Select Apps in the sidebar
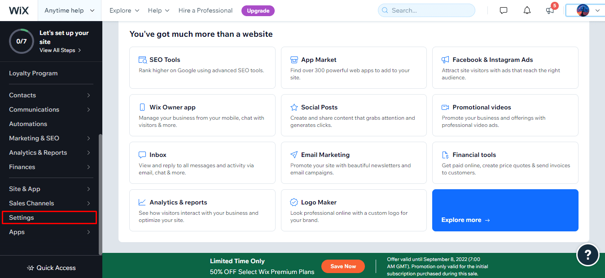The width and height of the screenshot is (605, 278). coord(17,232)
